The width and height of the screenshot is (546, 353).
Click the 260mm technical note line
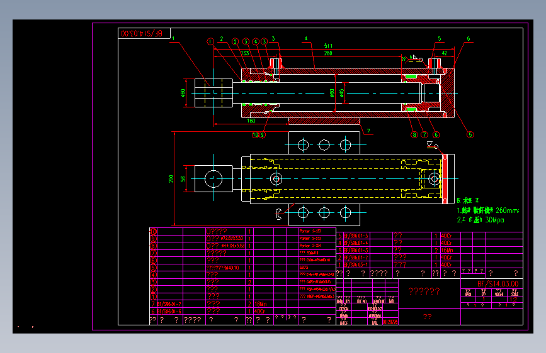click(x=488, y=210)
